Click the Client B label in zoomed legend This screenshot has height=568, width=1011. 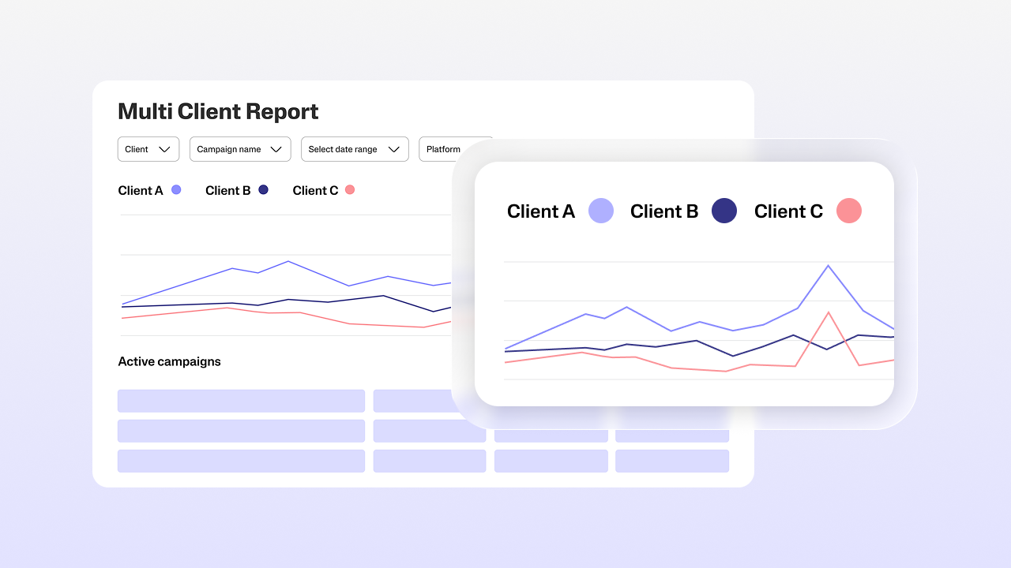point(663,211)
